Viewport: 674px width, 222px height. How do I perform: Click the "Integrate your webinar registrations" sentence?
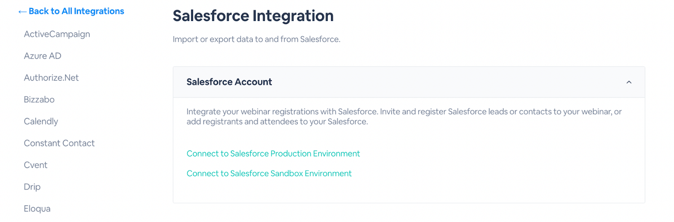click(404, 112)
